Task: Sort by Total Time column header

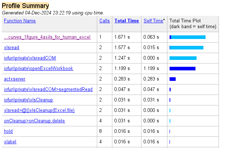Action: coord(127,21)
